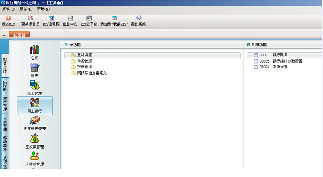This screenshot has height=177, width=323.
Task: Open 03001 银行账号 detail function
Action: click(x=284, y=55)
